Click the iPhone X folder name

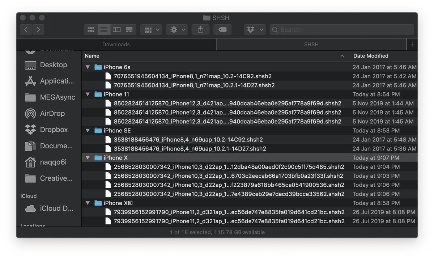point(116,158)
